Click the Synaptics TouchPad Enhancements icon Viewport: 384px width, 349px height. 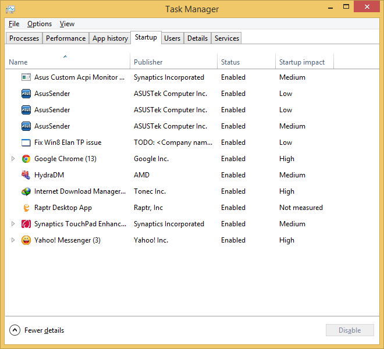26,224
